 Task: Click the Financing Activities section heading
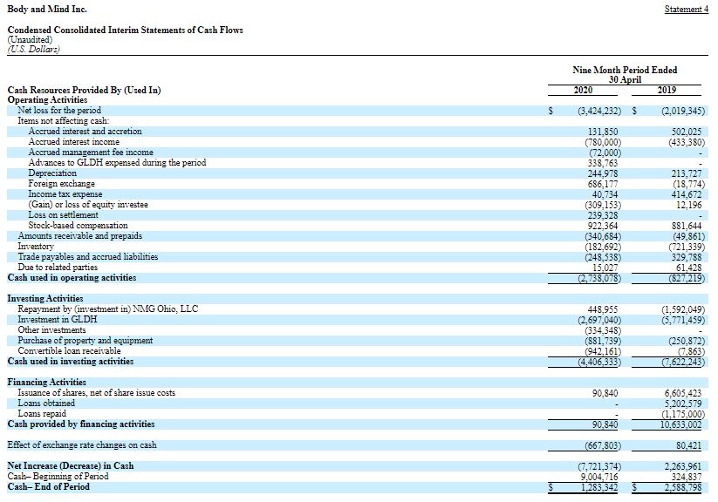pos(46,382)
